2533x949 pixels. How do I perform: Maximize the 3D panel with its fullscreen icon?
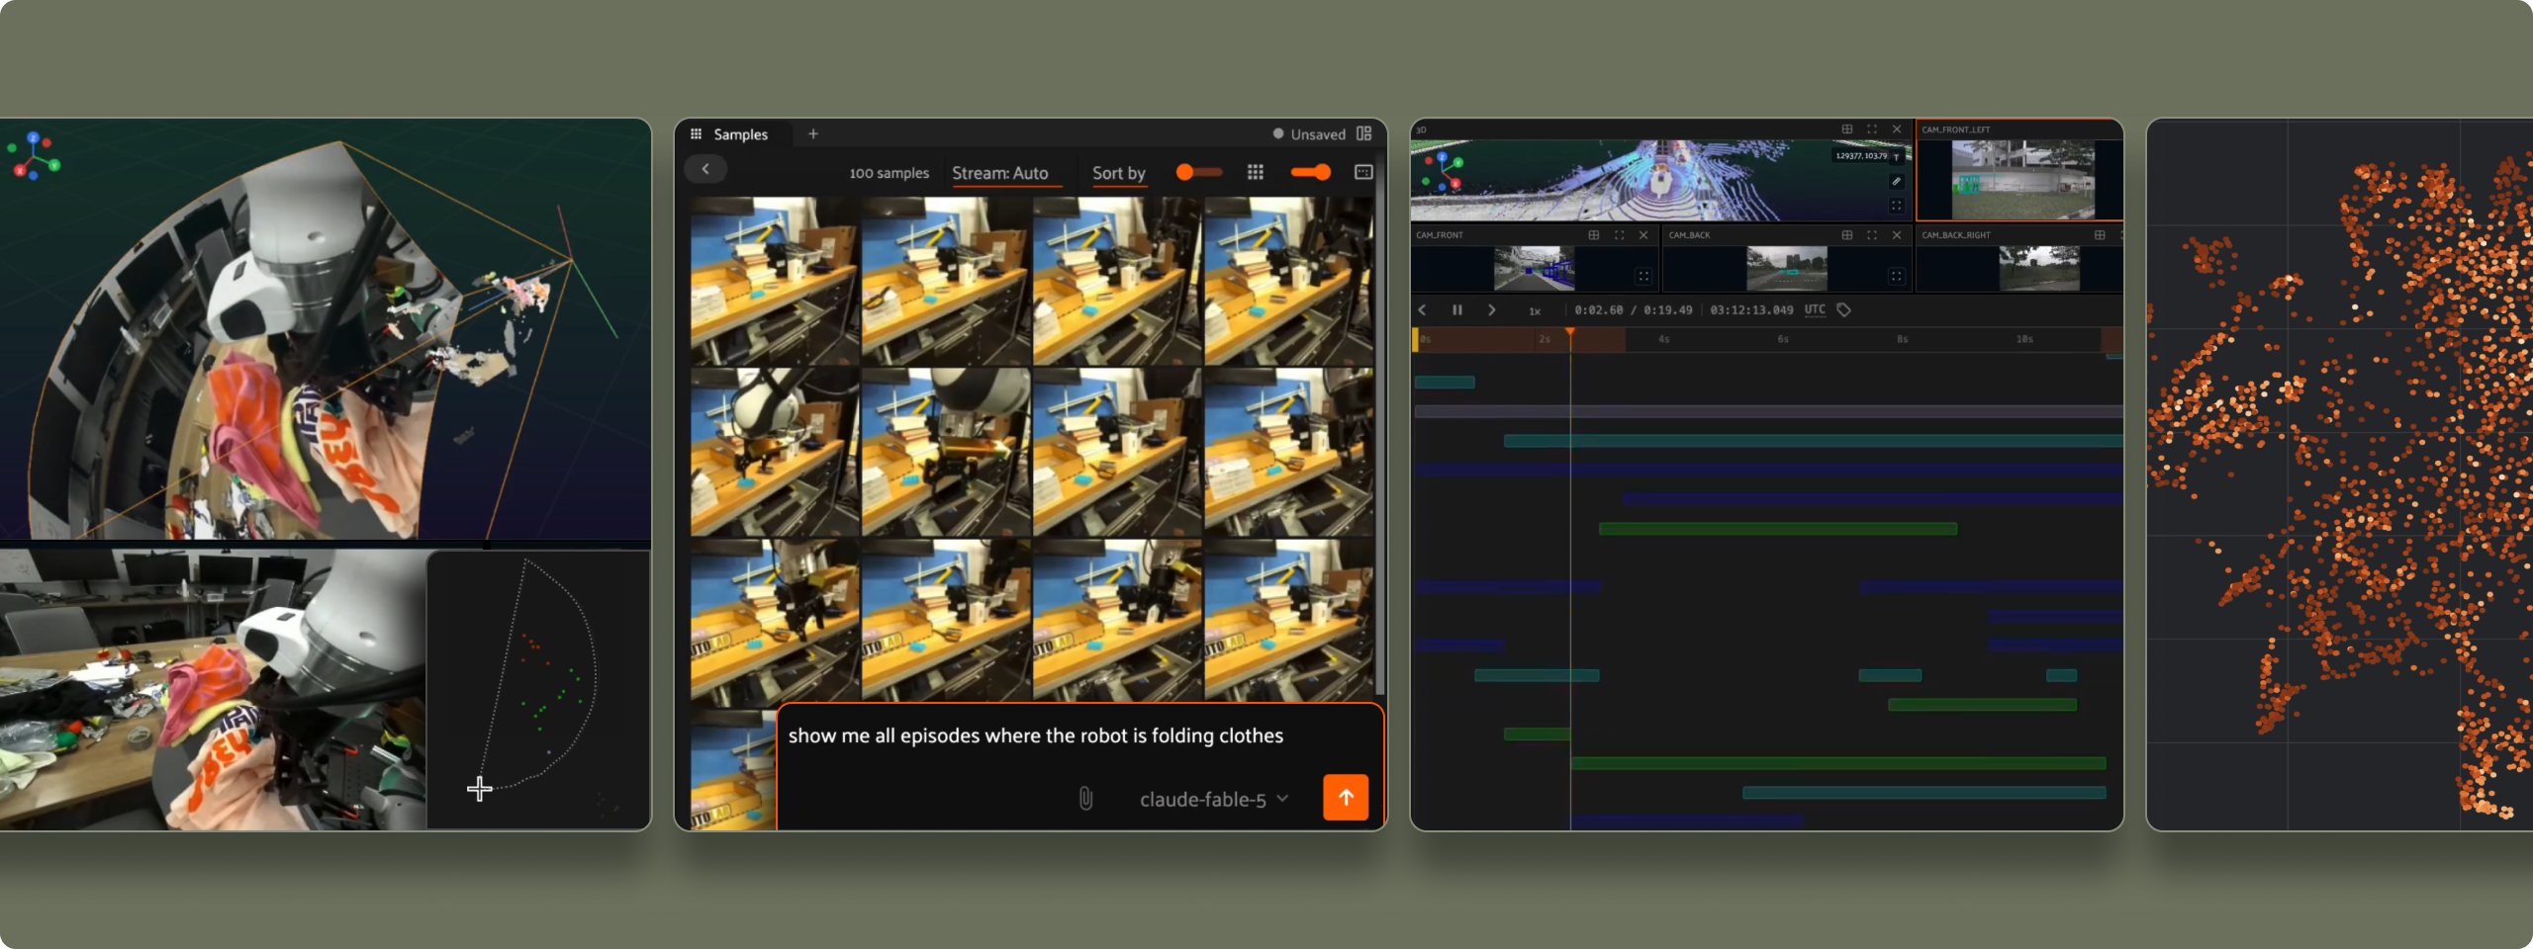pyautogui.click(x=1872, y=129)
